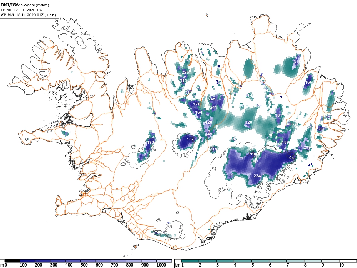The height and width of the screenshot is (268, 357).
Task: Click the '400' label in the meter legend
Action: [x=69, y=265]
